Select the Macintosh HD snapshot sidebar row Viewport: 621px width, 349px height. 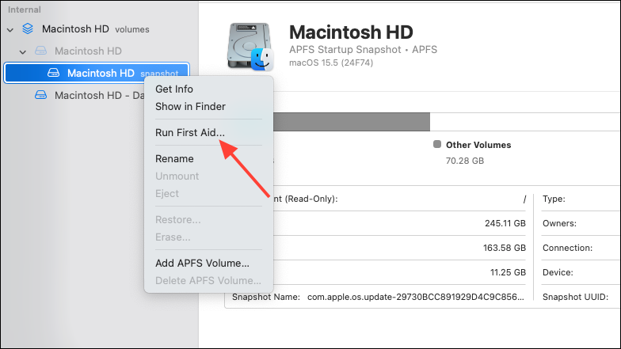[97, 73]
